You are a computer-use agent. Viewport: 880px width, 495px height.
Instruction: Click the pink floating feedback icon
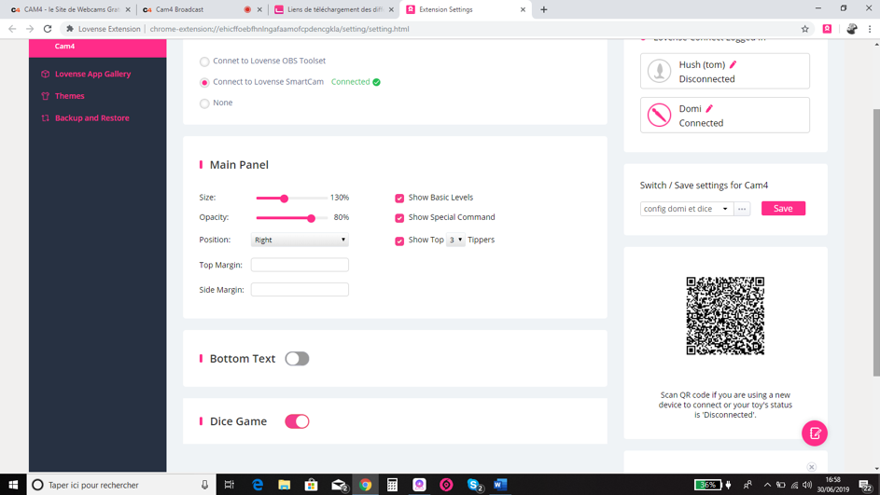(x=814, y=433)
